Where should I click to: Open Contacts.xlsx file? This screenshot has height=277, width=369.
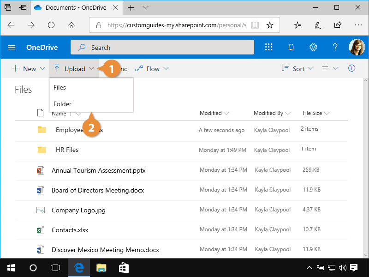pos(70,230)
